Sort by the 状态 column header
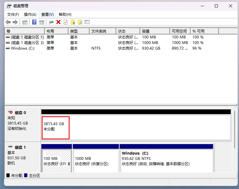239x189 pixels. (128, 31)
